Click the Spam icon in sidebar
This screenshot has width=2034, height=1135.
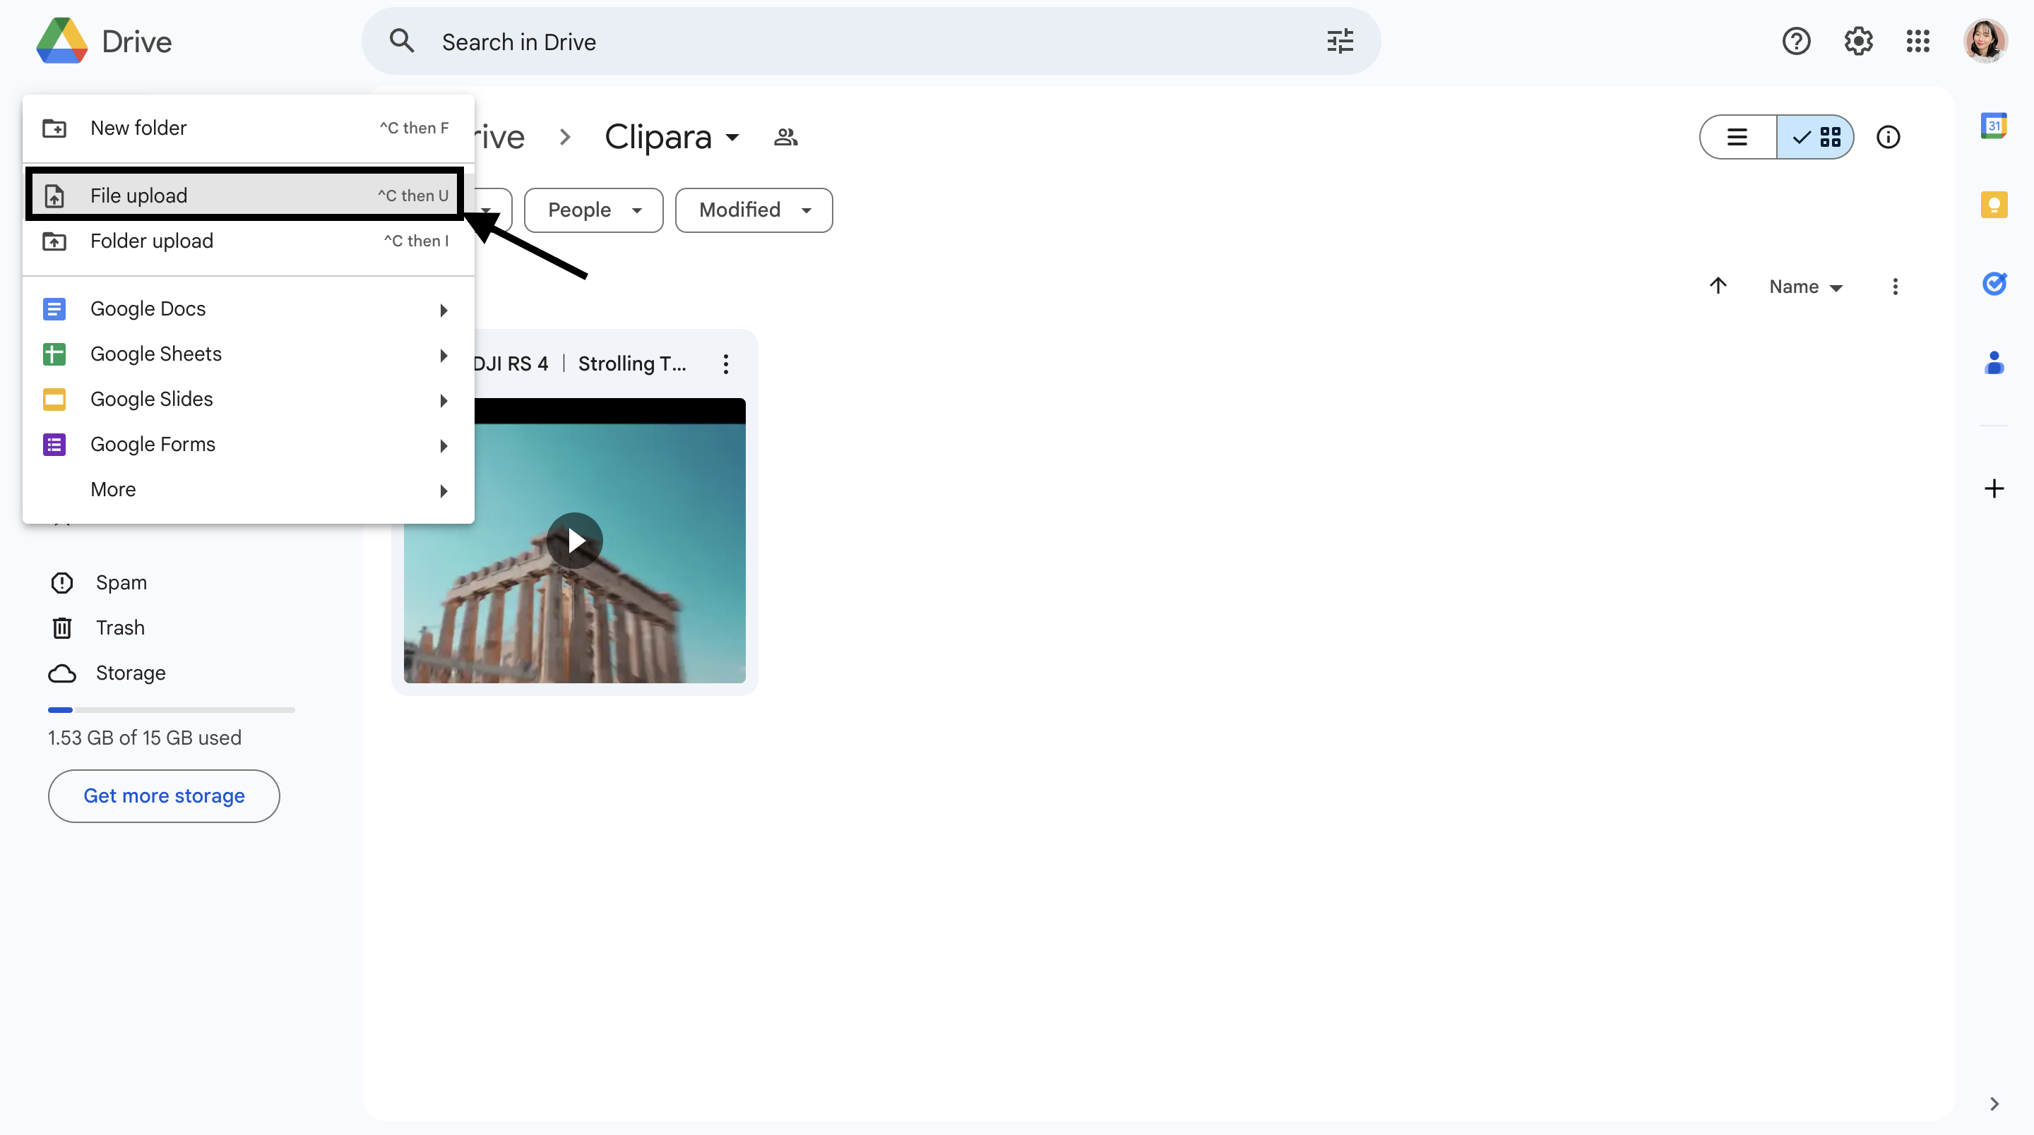(61, 582)
